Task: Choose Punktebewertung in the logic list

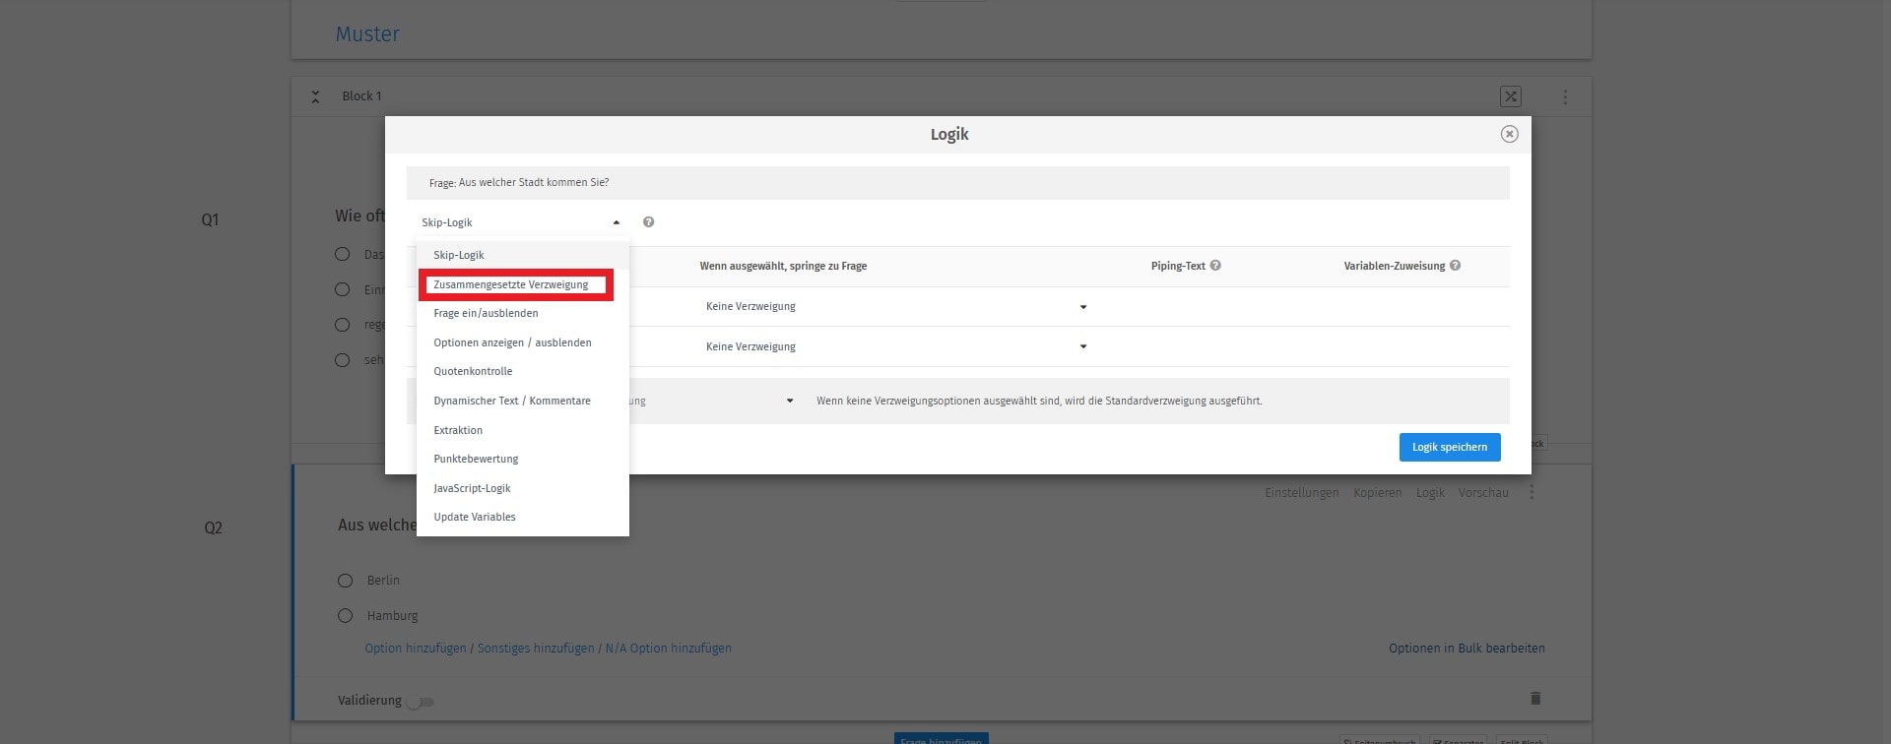Action: (522, 459)
